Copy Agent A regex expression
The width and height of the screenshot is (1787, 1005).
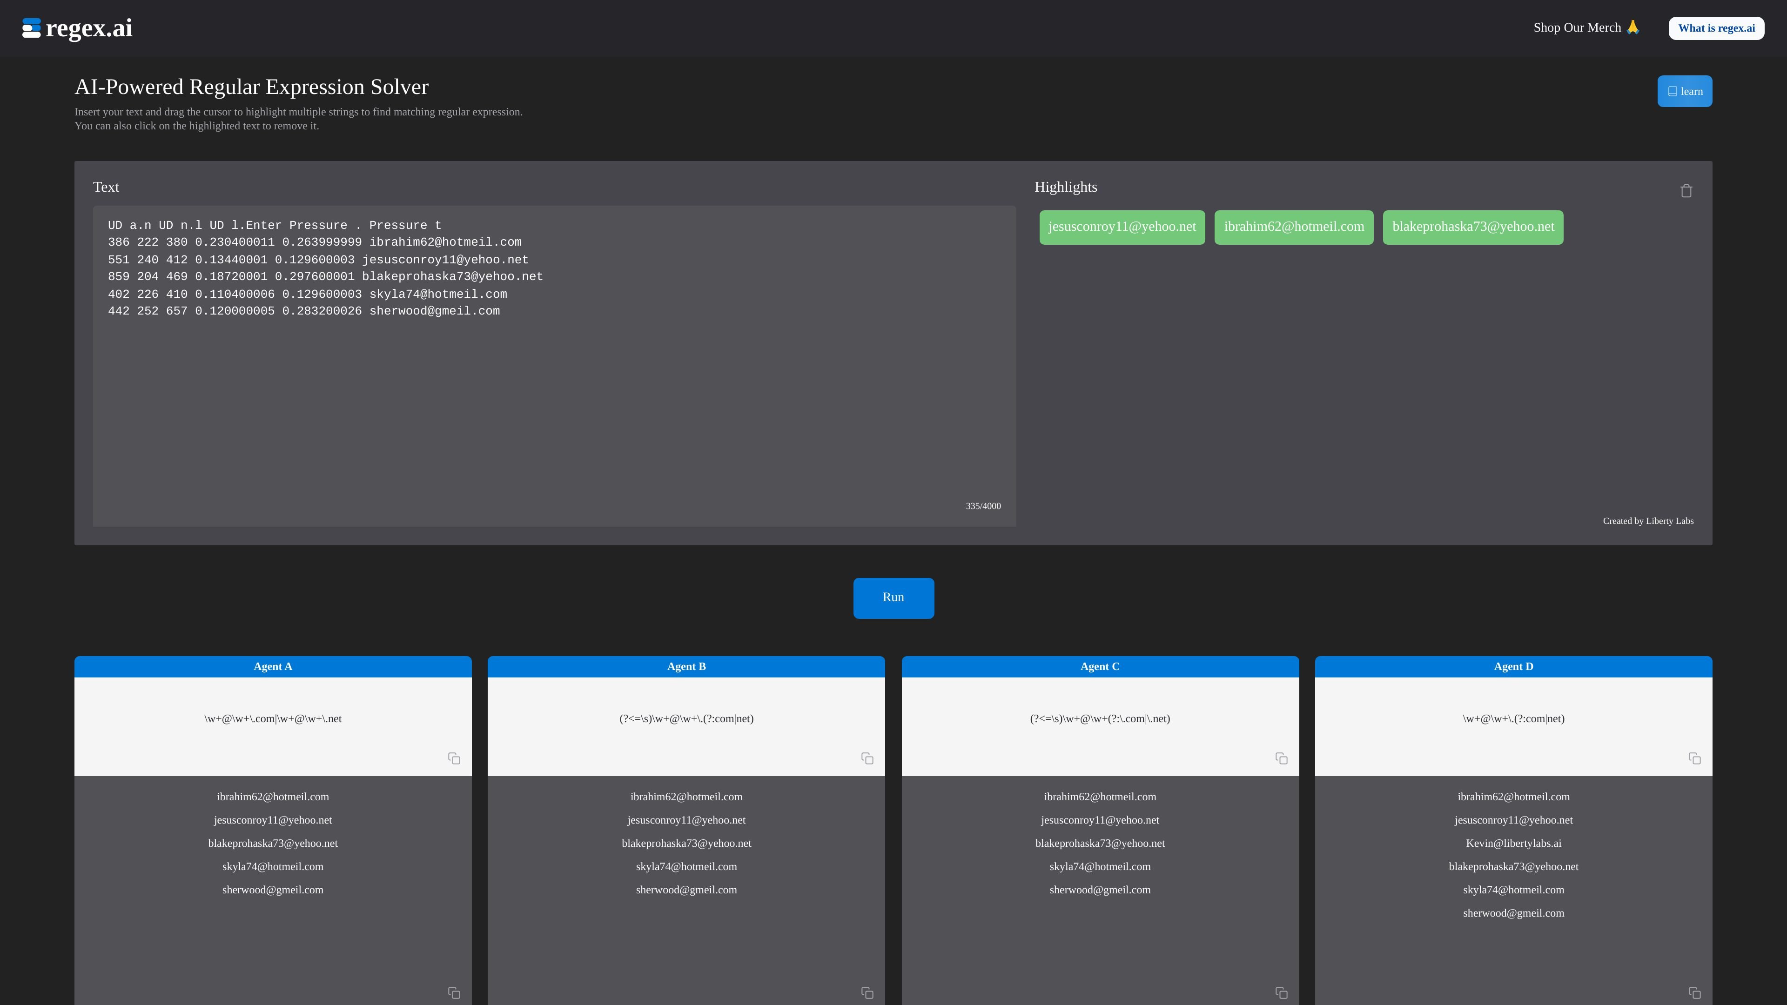[x=454, y=758]
